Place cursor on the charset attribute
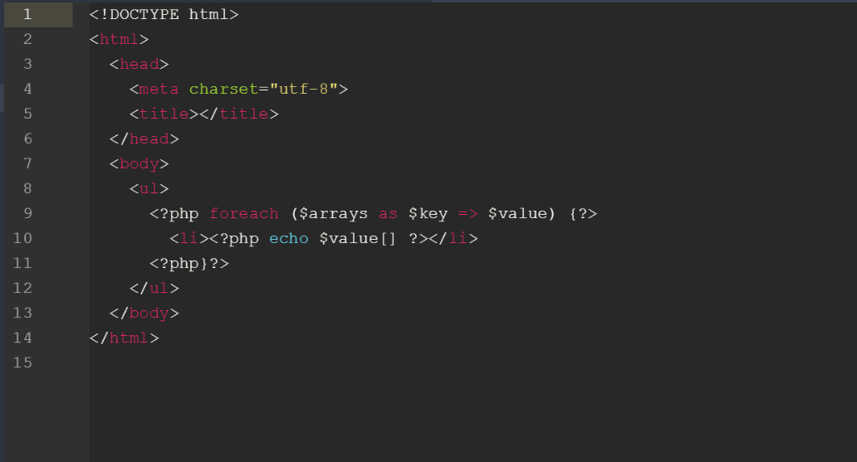Screen dimensions: 857x462 (x=224, y=89)
